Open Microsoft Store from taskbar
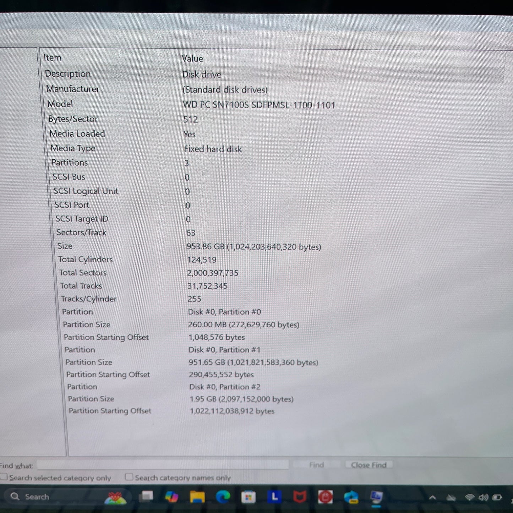Viewport: 513px width, 513px height. (x=249, y=497)
